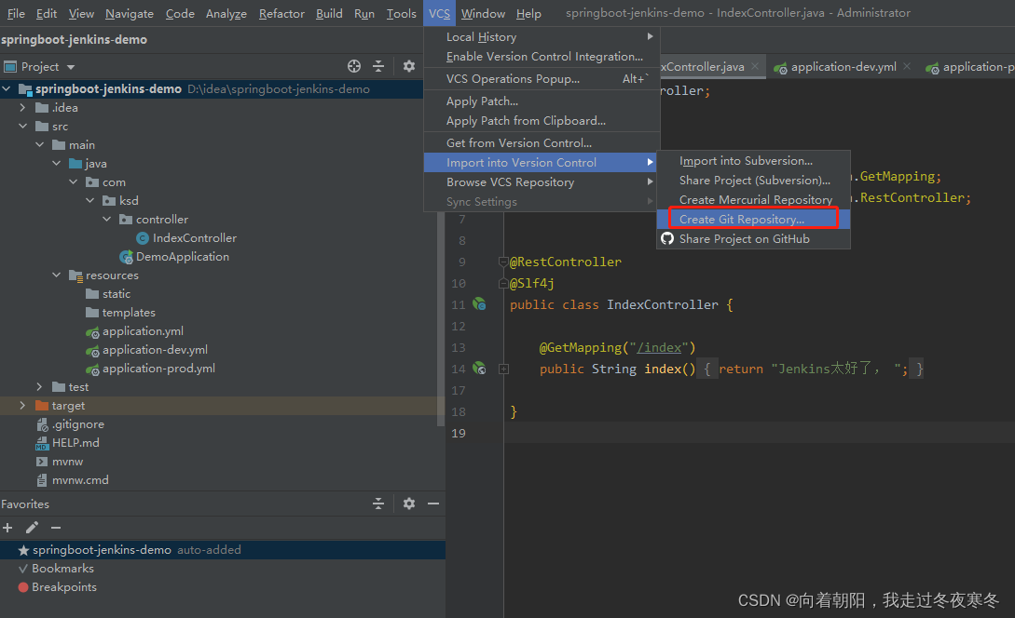Collapse the java folder
The image size is (1015, 618).
coord(56,164)
